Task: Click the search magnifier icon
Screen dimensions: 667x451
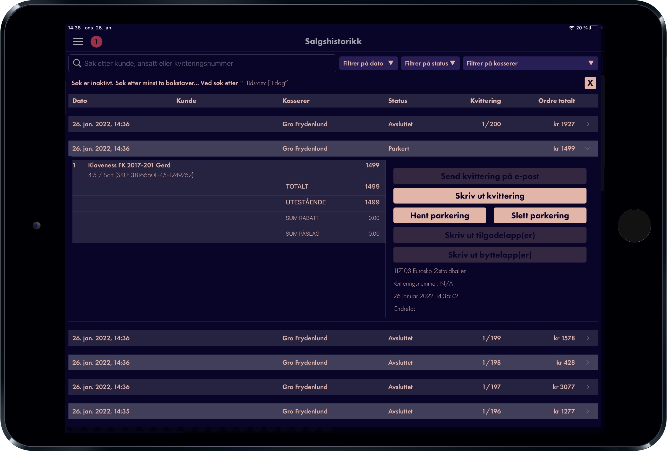Action: (77, 63)
